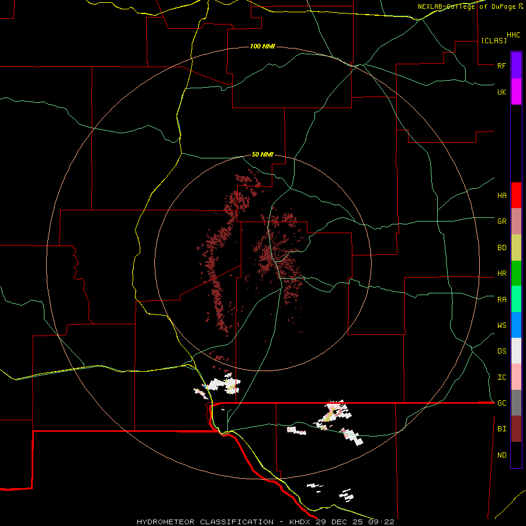Click the HA legend label
This screenshot has width=526, height=526.
[501, 195]
